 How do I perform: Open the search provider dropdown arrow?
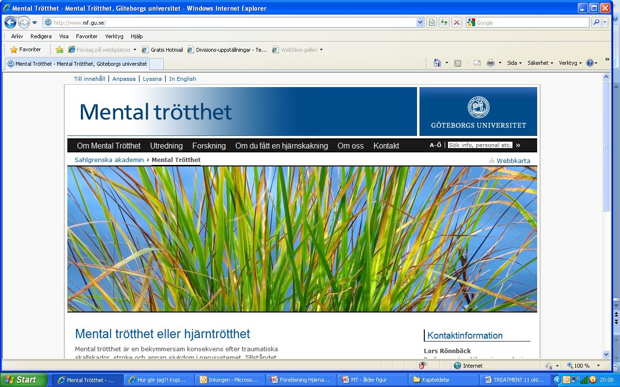(604, 22)
